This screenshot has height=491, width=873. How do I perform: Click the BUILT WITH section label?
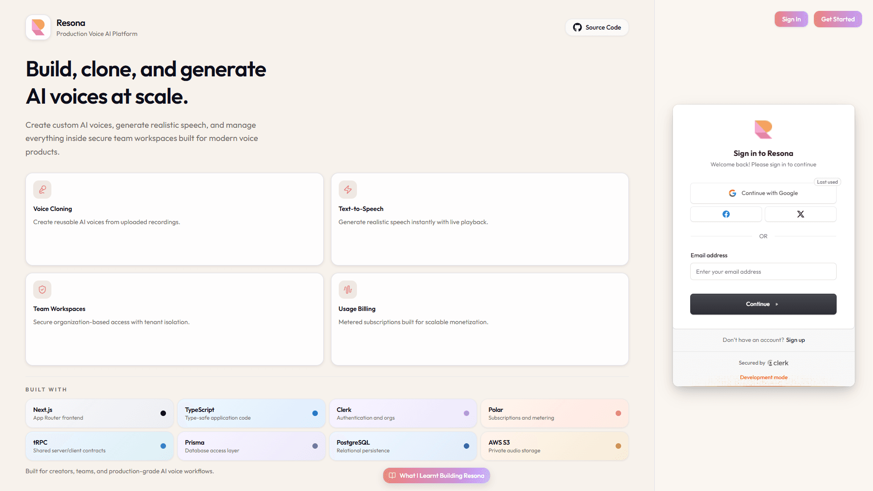click(x=46, y=390)
